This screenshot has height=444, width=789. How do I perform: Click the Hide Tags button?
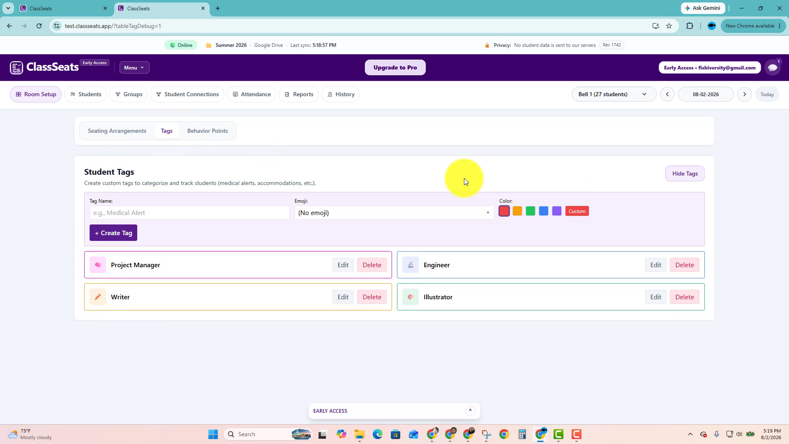click(x=685, y=173)
